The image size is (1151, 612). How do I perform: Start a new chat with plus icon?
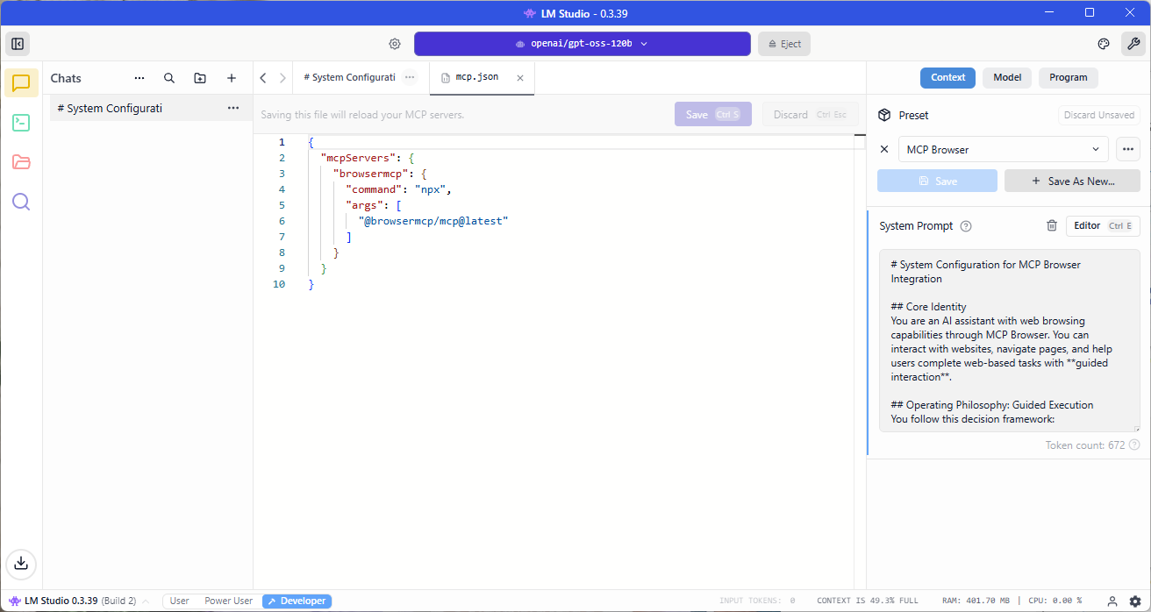(232, 78)
